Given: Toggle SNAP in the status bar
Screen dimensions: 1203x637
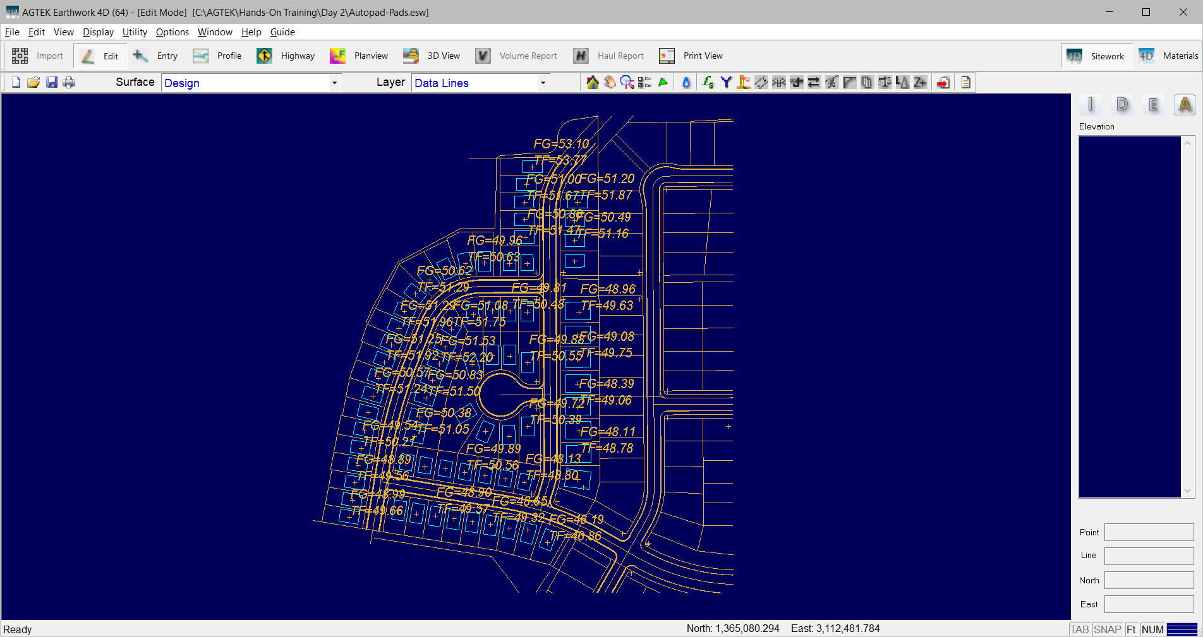Looking at the screenshot, I should pyautogui.click(x=1107, y=629).
